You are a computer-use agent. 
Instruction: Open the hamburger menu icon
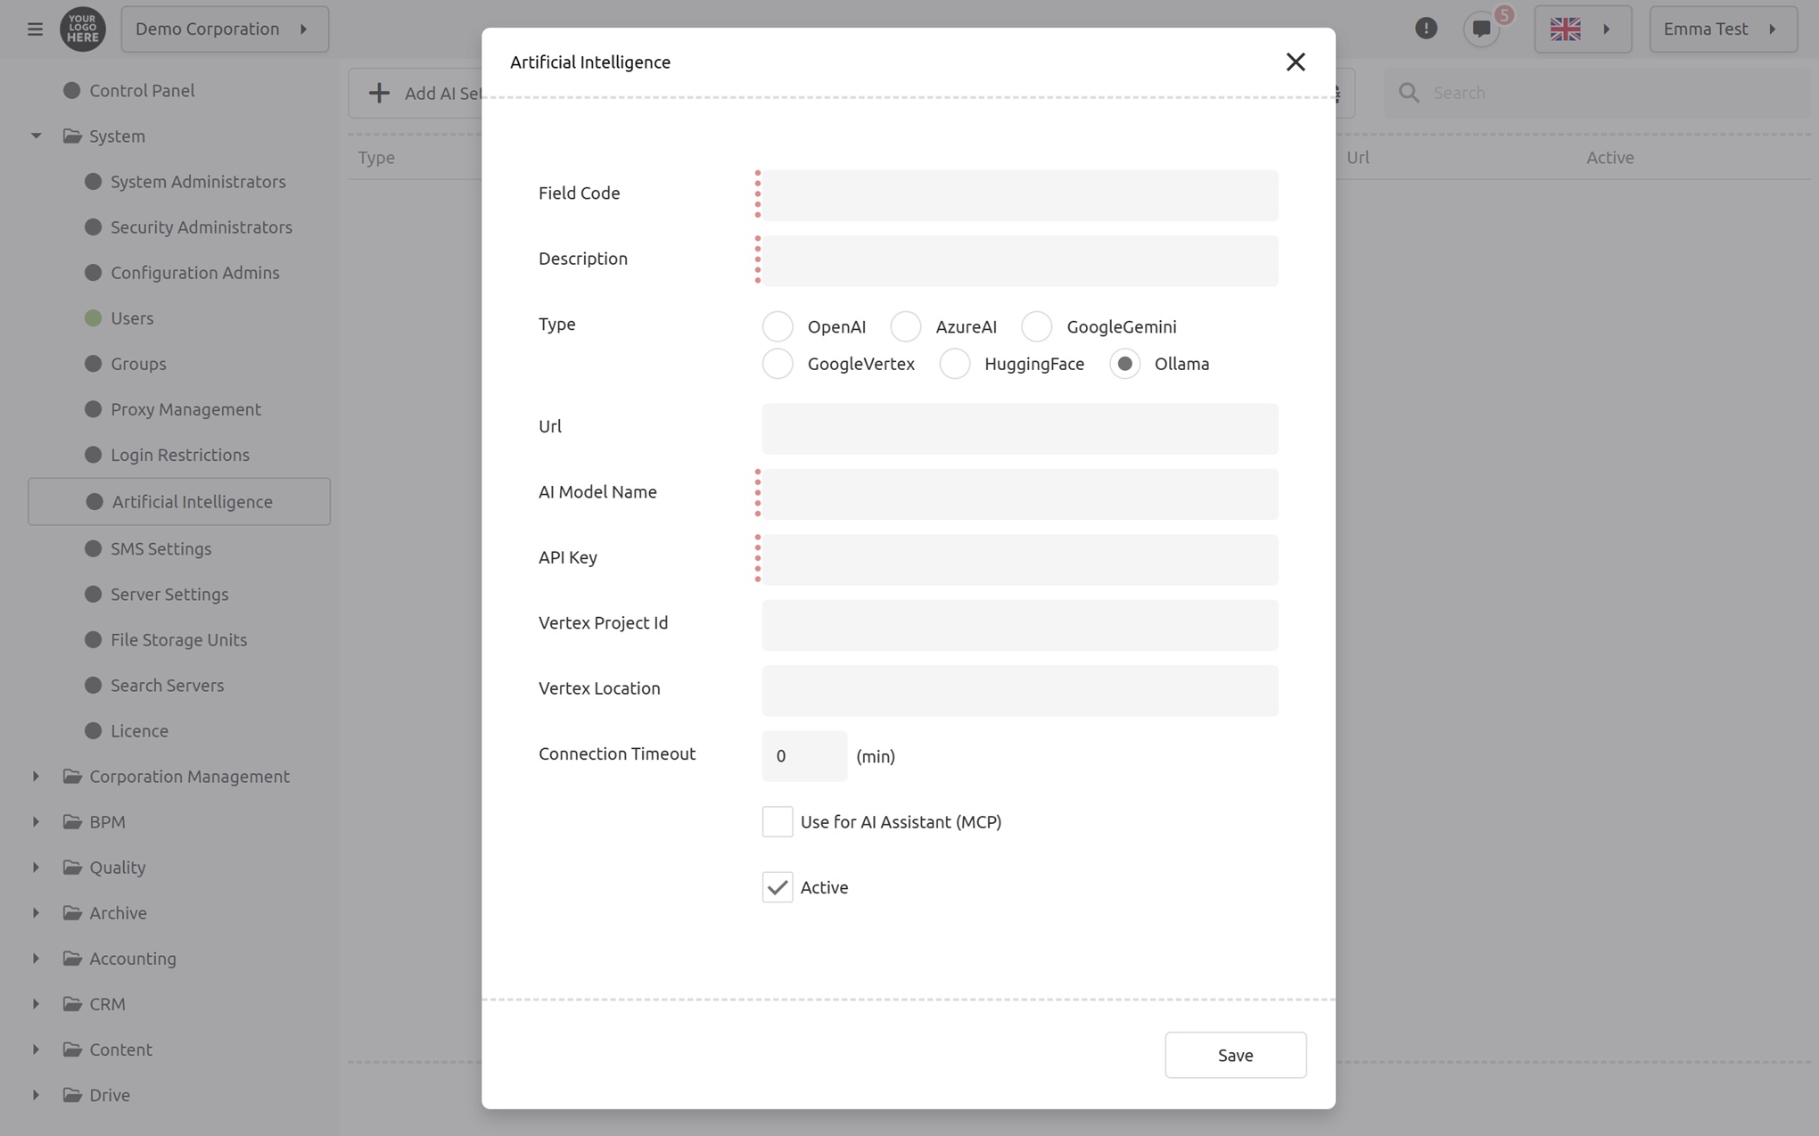click(35, 29)
